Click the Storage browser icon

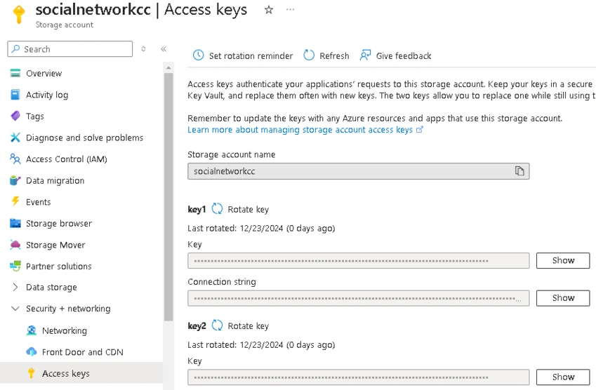(x=15, y=223)
